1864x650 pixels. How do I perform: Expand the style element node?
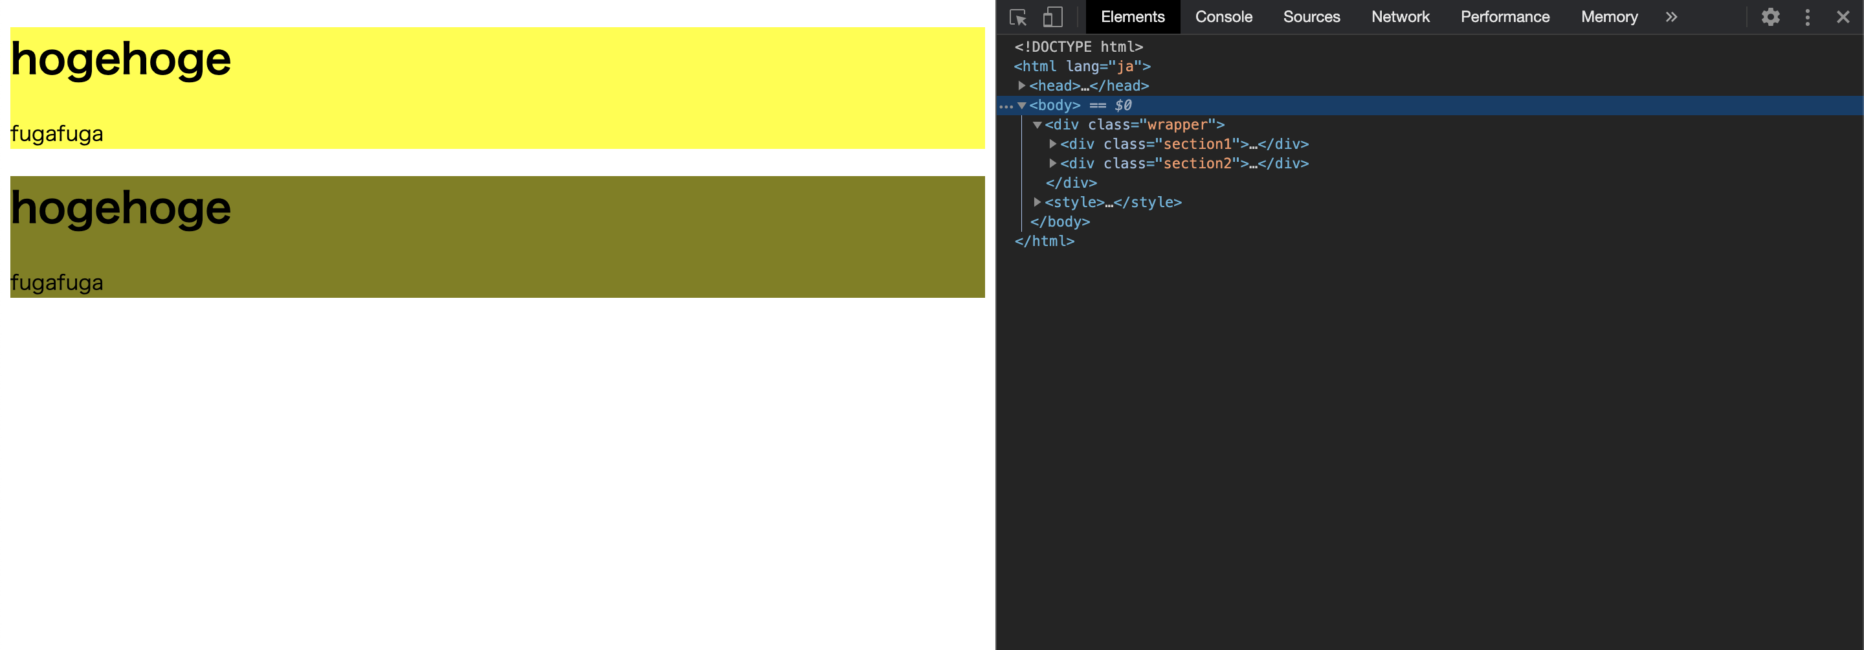1039,203
